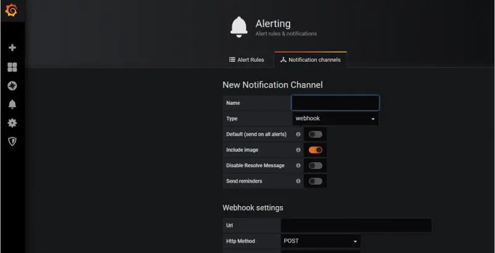Open the Server Admin shield icon

pyautogui.click(x=12, y=141)
